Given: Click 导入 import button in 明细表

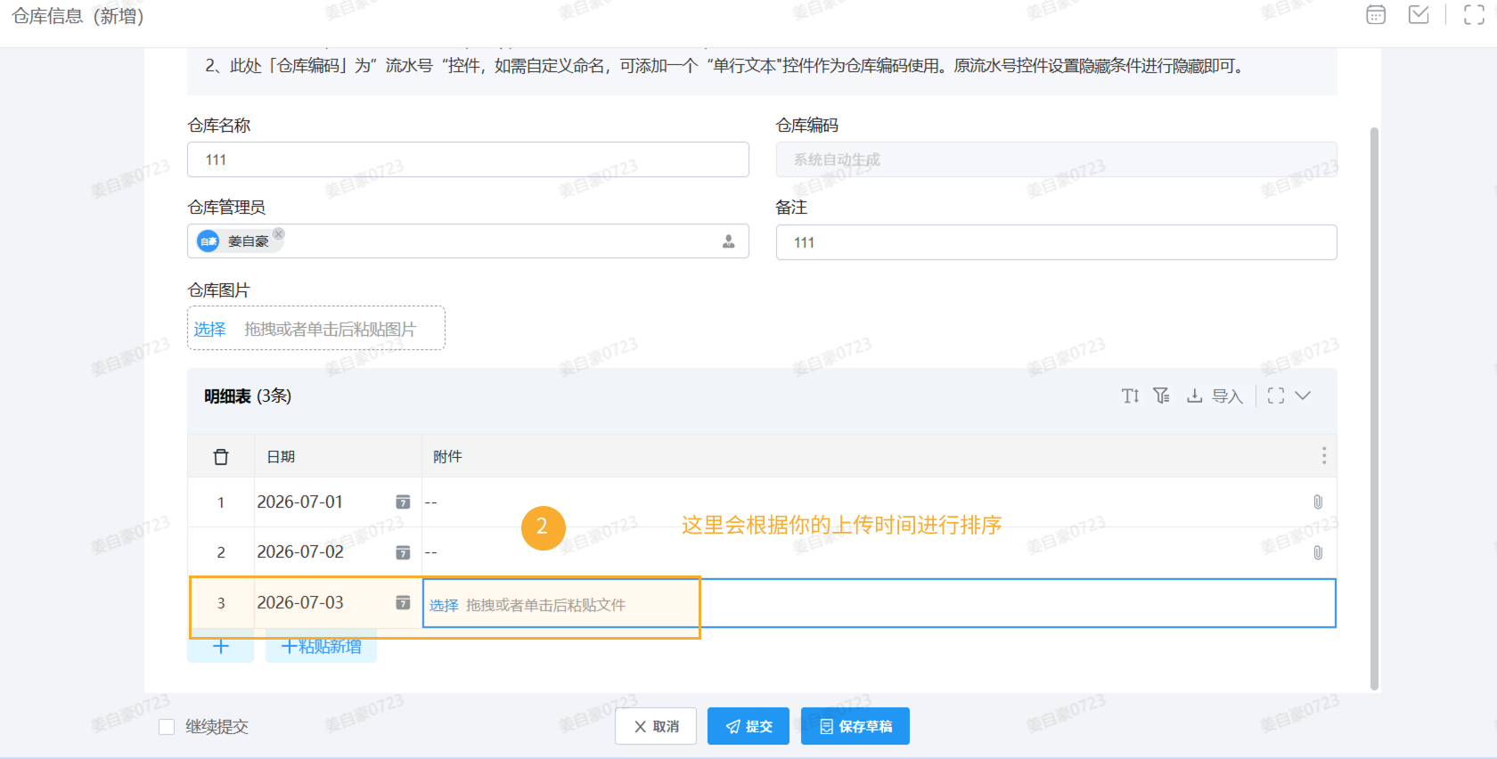Looking at the screenshot, I should pyautogui.click(x=1215, y=396).
